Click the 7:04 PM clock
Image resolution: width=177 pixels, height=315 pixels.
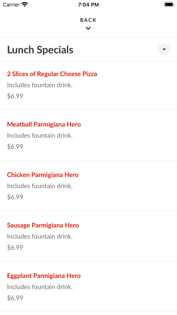[88, 5]
